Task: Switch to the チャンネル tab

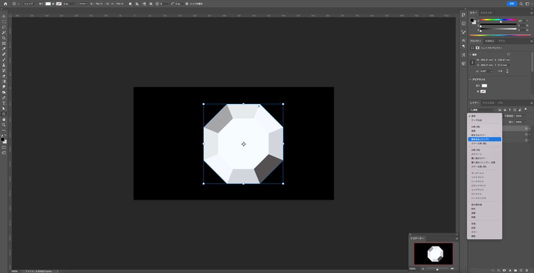Action: (x=488, y=103)
